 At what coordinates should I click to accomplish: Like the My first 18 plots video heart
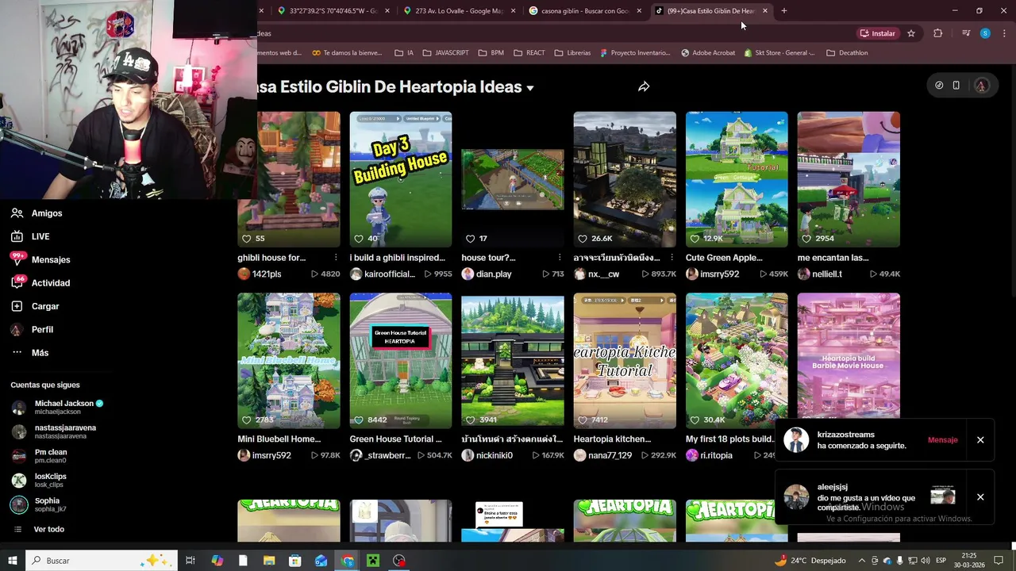[x=695, y=420]
